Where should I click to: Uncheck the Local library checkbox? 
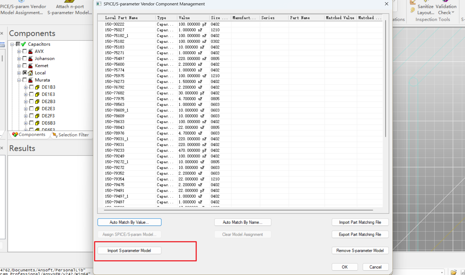click(x=25, y=73)
